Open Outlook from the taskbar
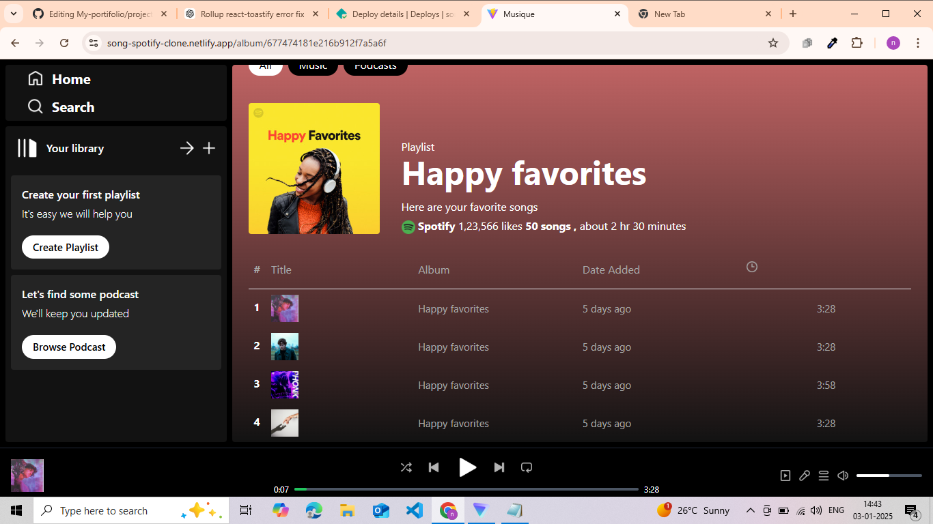This screenshot has width=933, height=524. tap(380, 510)
